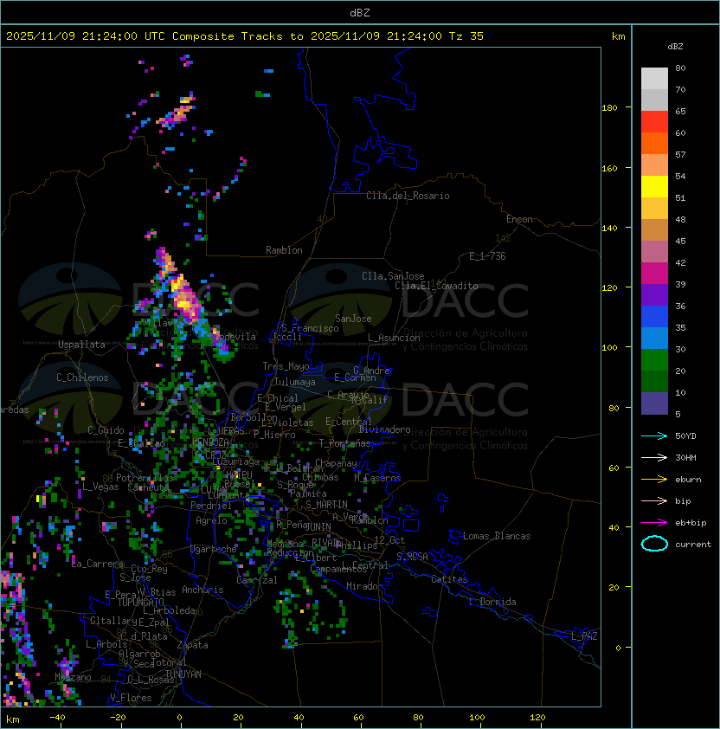Viewport: 720px width, 729px height.
Task: Click the dBZ title at top
Action: click(360, 12)
